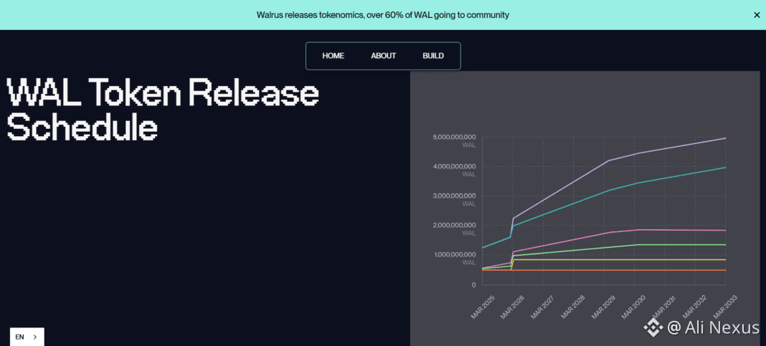The width and height of the screenshot is (766, 346).
Task: Click the 1,000,000,000 WAL axis label
Action: click(454, 258)
